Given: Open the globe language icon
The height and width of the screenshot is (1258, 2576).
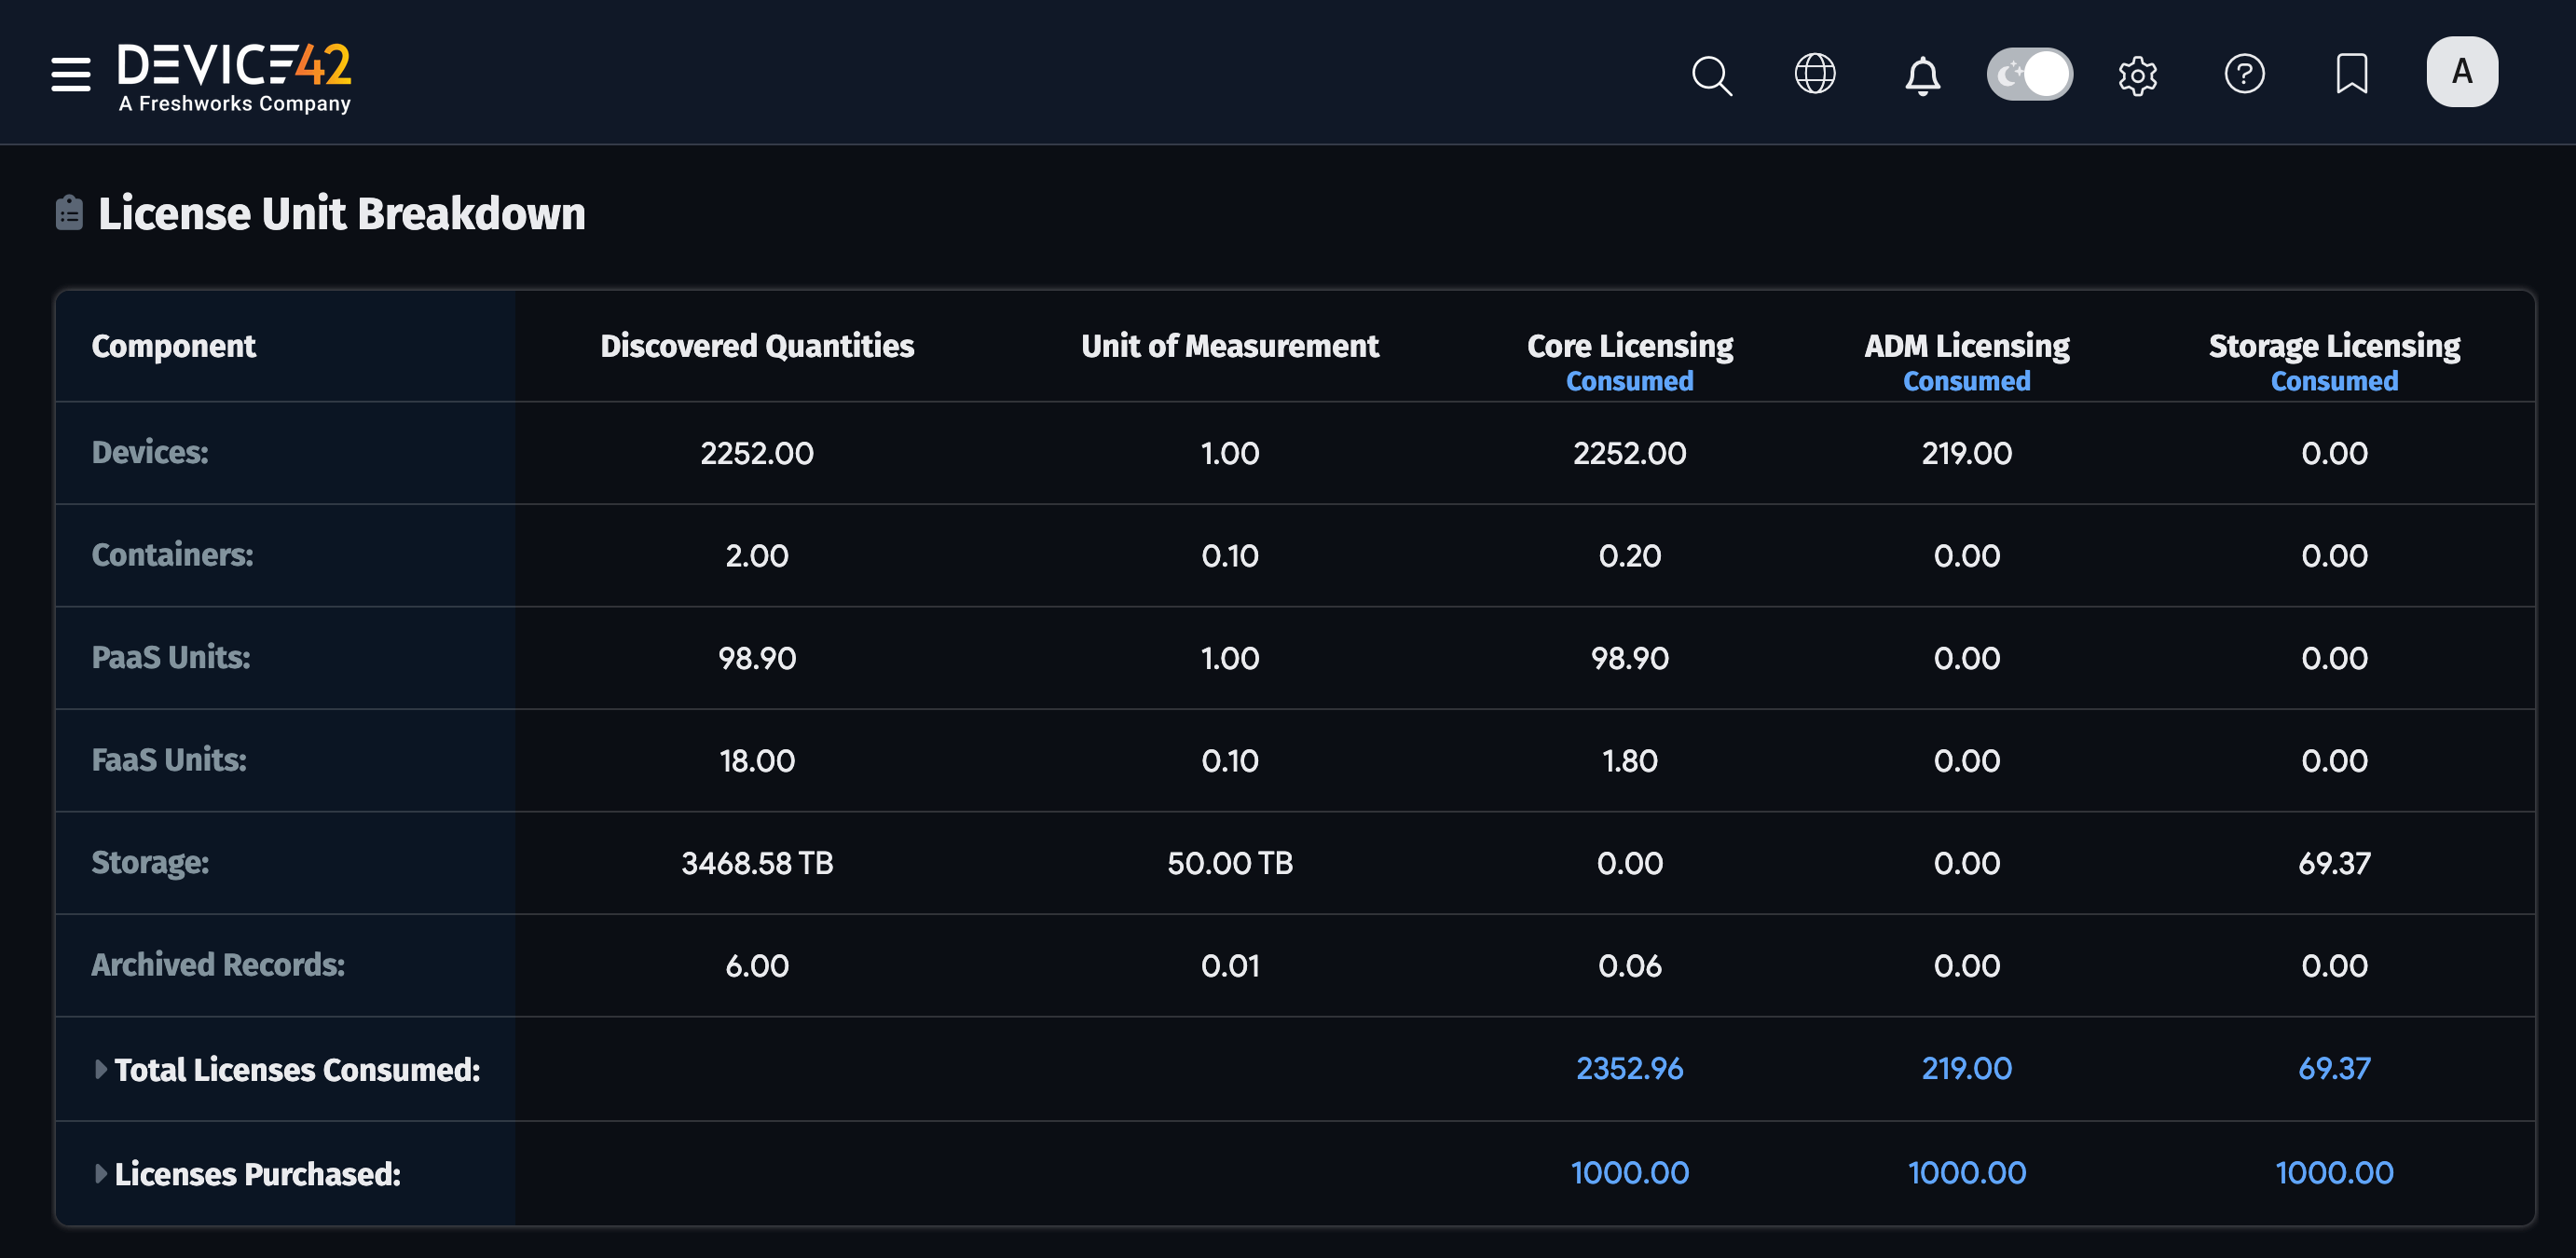Looking at the screenshot, I should 1814,74.
